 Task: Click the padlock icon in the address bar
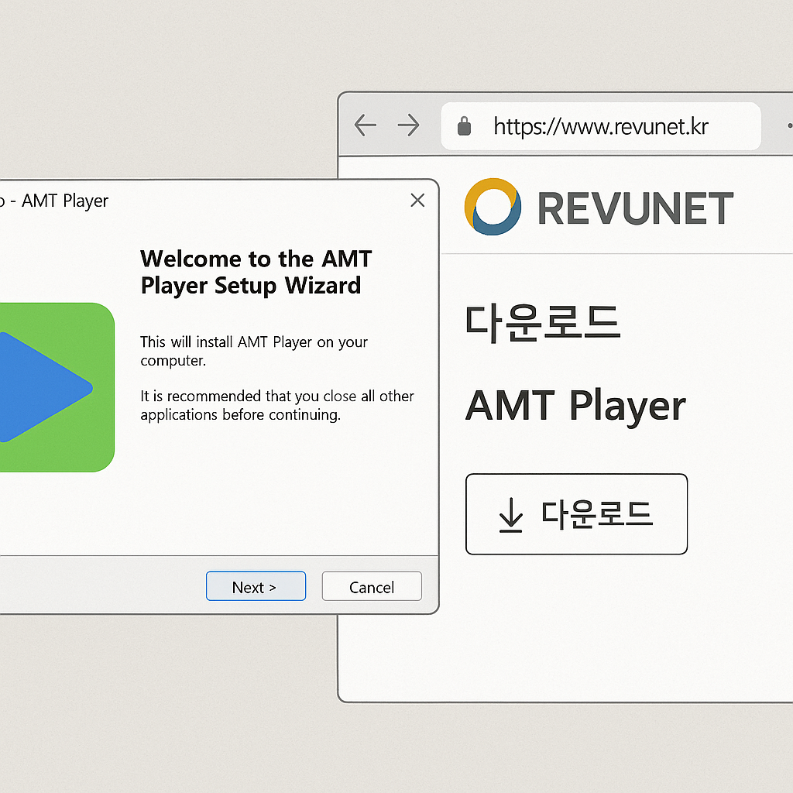pyautogui.click(x=463, y=125)
